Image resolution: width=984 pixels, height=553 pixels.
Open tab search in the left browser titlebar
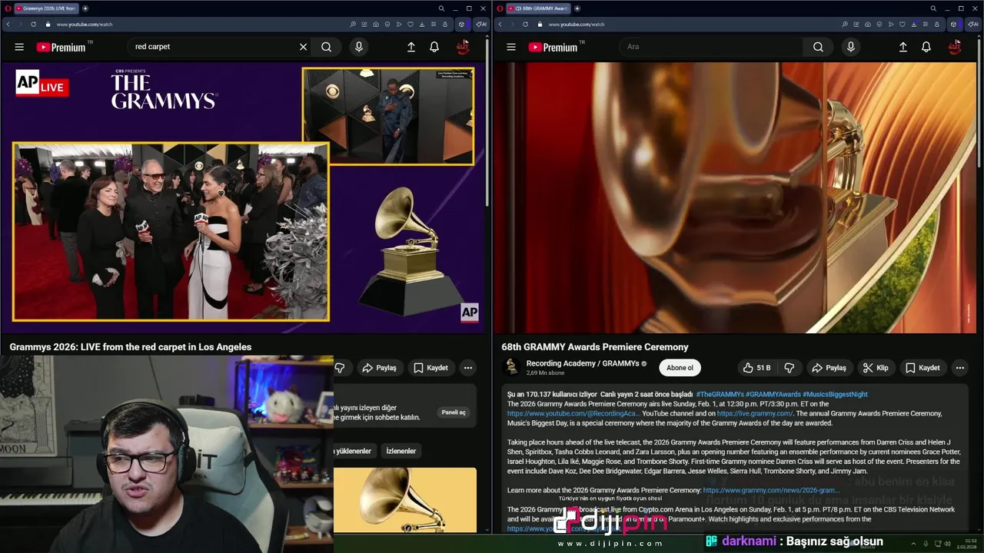pyautogui.click(x=441, y=8)
